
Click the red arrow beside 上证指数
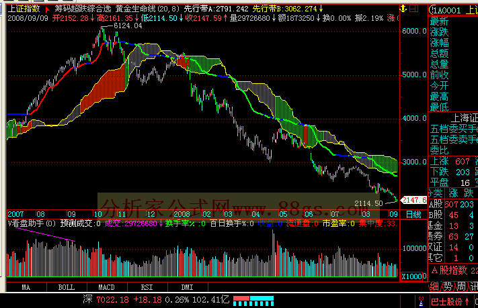[47, 9]
